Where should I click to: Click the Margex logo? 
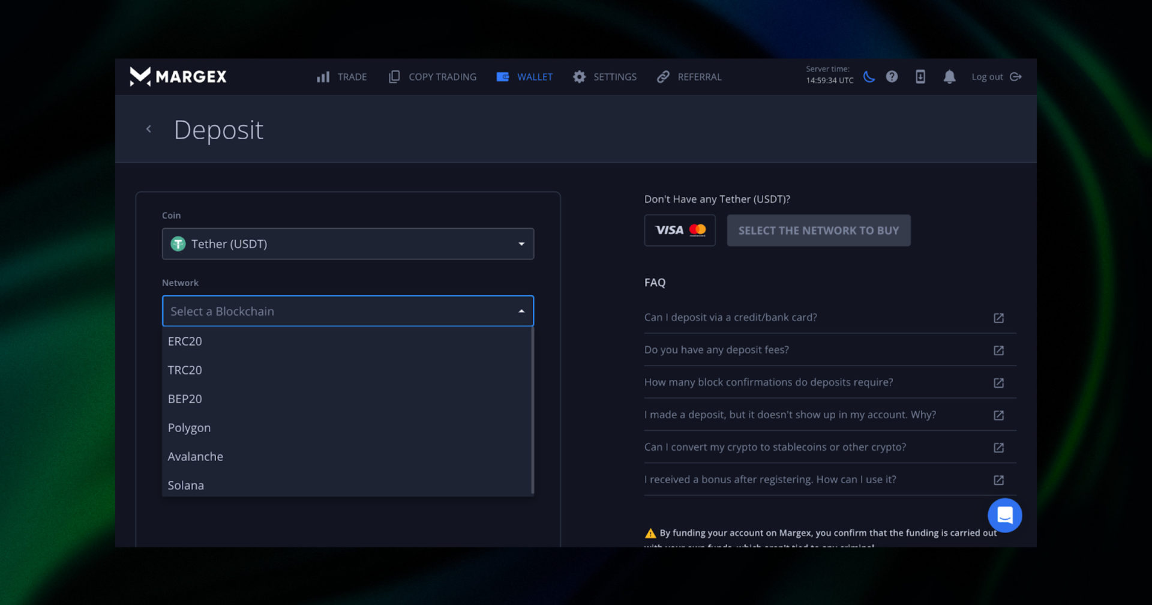pos(178,77)
